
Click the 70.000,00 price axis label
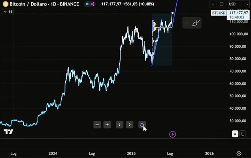pos(238,71)
